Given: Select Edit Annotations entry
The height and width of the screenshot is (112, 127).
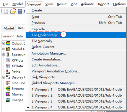Looking at the screenshot, I should coord(76,65).
